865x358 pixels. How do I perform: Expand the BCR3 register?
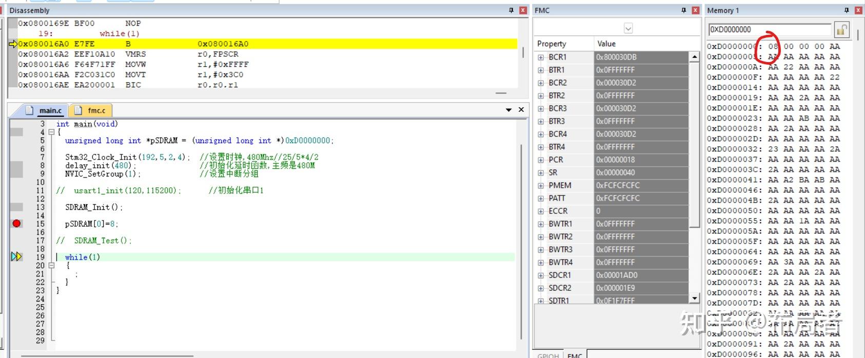[x=541, y=108]
